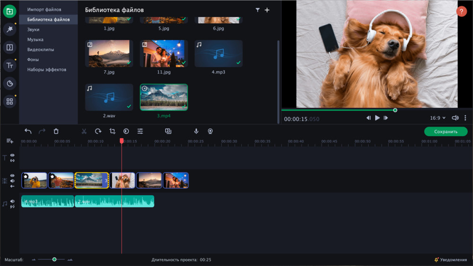Click the preview progress slider handle
473x266 pixels.
coord(395,110)
